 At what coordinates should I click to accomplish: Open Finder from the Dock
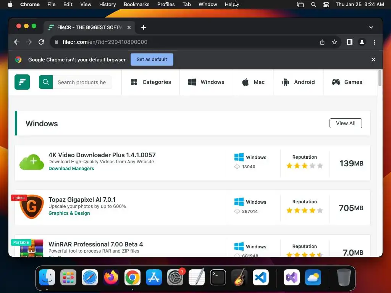tap(47, 277)
